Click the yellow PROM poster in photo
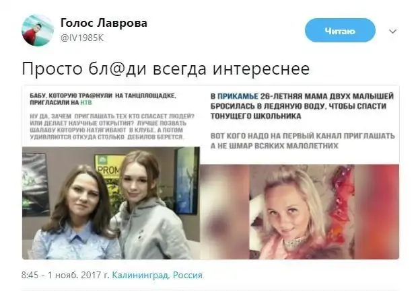Screen dimensions: 420x291 [x=109, y=167]
